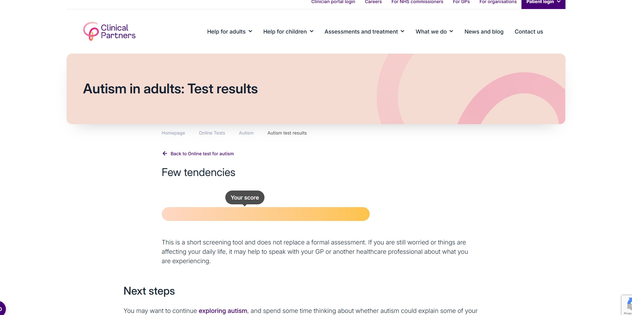This screenshot has height=315, width=632.
Task: Open the Patient login dropdown
Action: pyautogui.click(x=543, y=2)
